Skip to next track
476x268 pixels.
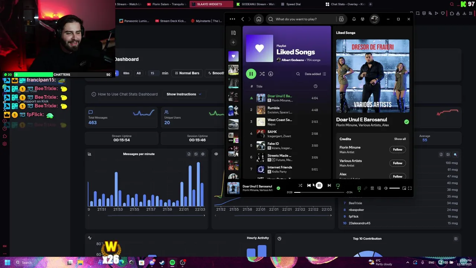click(329, 185)
